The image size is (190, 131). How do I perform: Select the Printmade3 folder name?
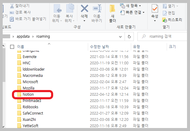click(x=32, y=101)
